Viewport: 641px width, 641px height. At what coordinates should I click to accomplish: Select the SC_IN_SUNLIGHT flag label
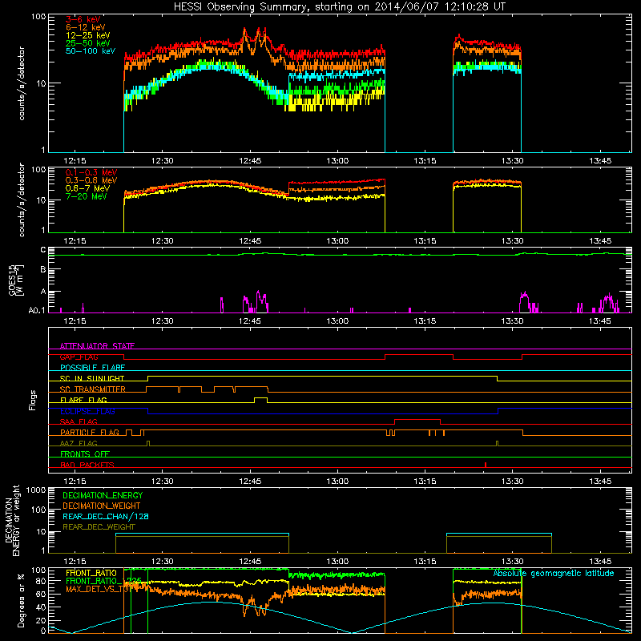point(92,378)
